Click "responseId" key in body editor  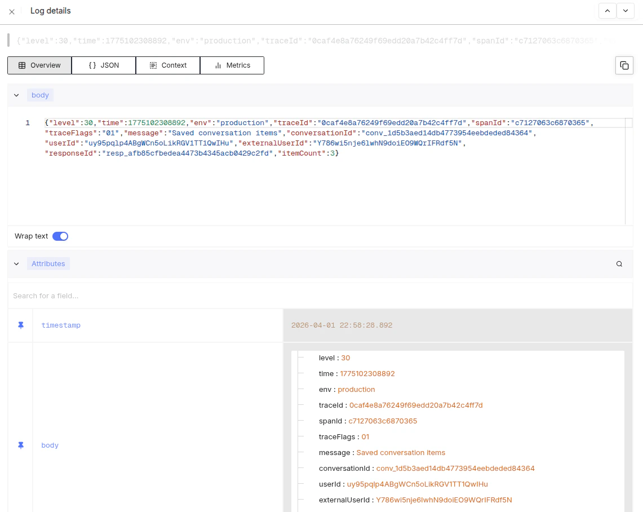[71, 153]
